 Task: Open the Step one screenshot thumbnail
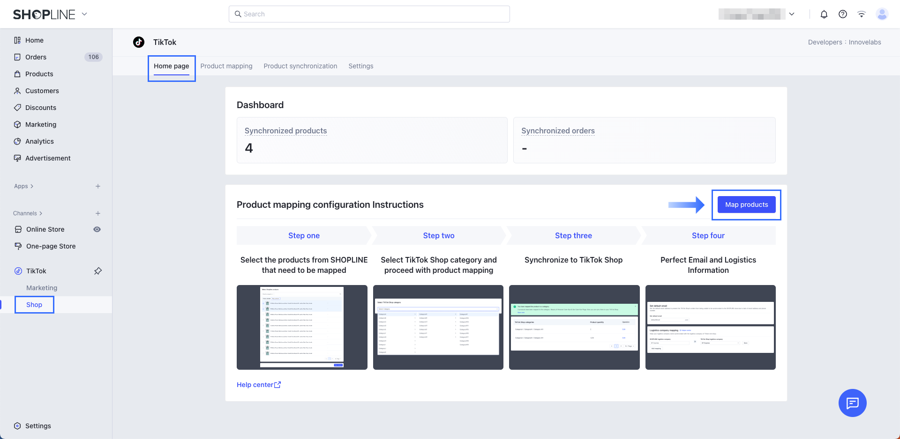click(302, 327)
